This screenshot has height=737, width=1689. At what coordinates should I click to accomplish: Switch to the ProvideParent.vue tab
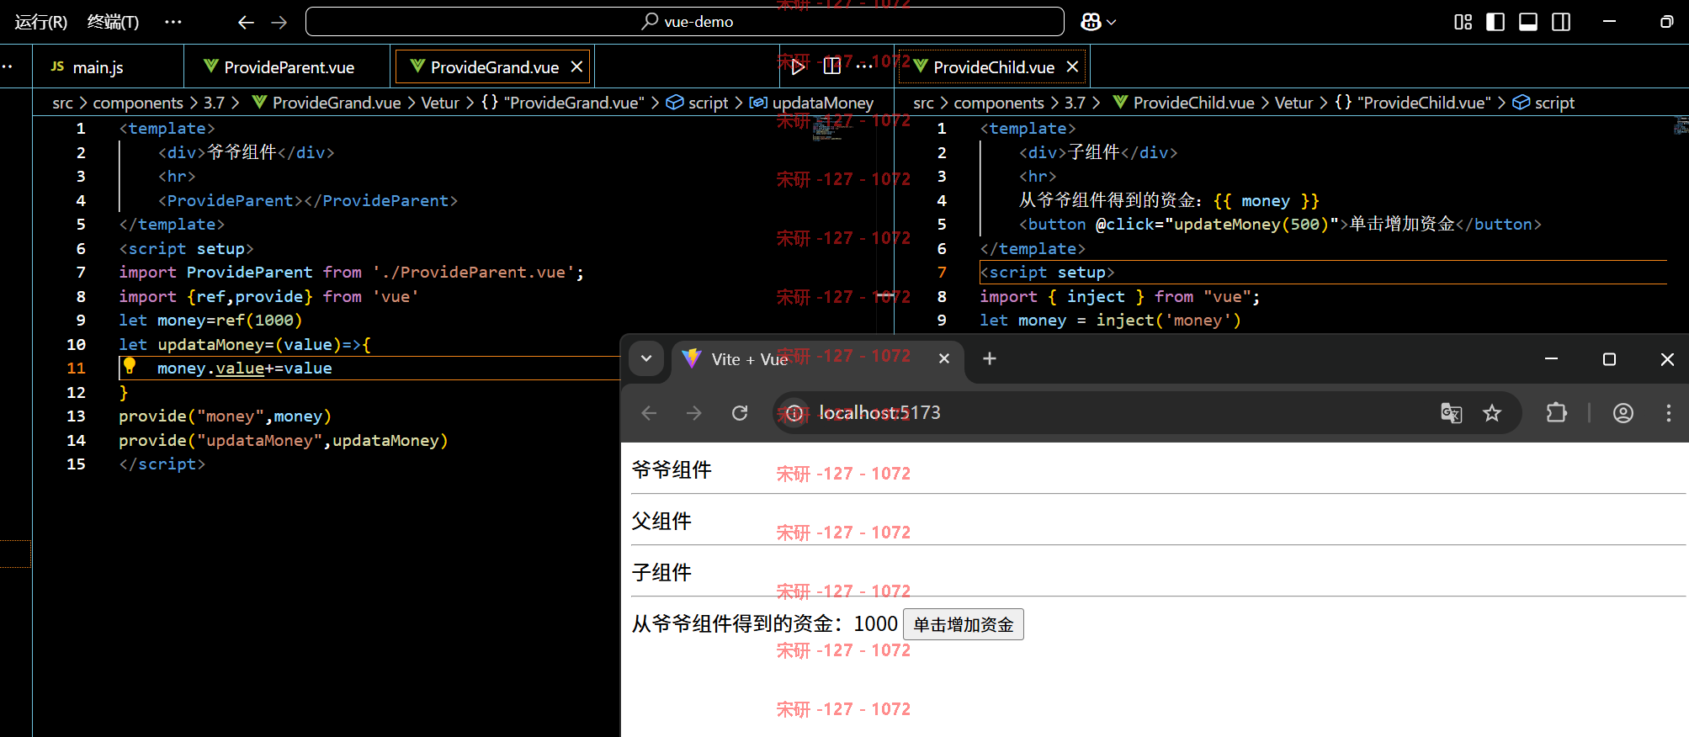click(x=289, y=67)
